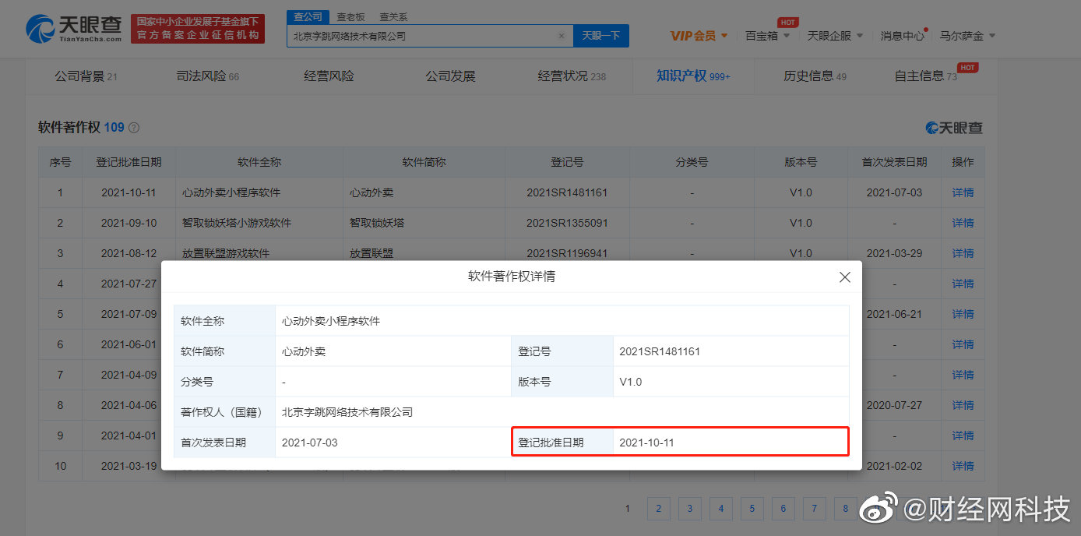Click registration number 2021SR1355091 in table
This screenshot has height=536, width=1081.
tap(567, 223)
